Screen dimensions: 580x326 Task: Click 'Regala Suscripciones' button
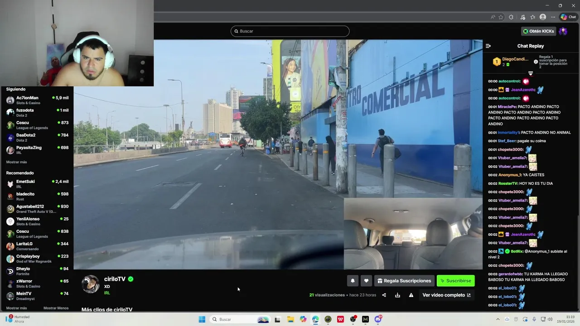coord(404,281)
